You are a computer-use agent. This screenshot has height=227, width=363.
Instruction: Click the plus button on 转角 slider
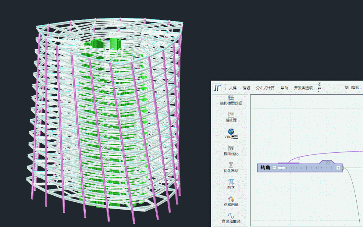(338, 168)
